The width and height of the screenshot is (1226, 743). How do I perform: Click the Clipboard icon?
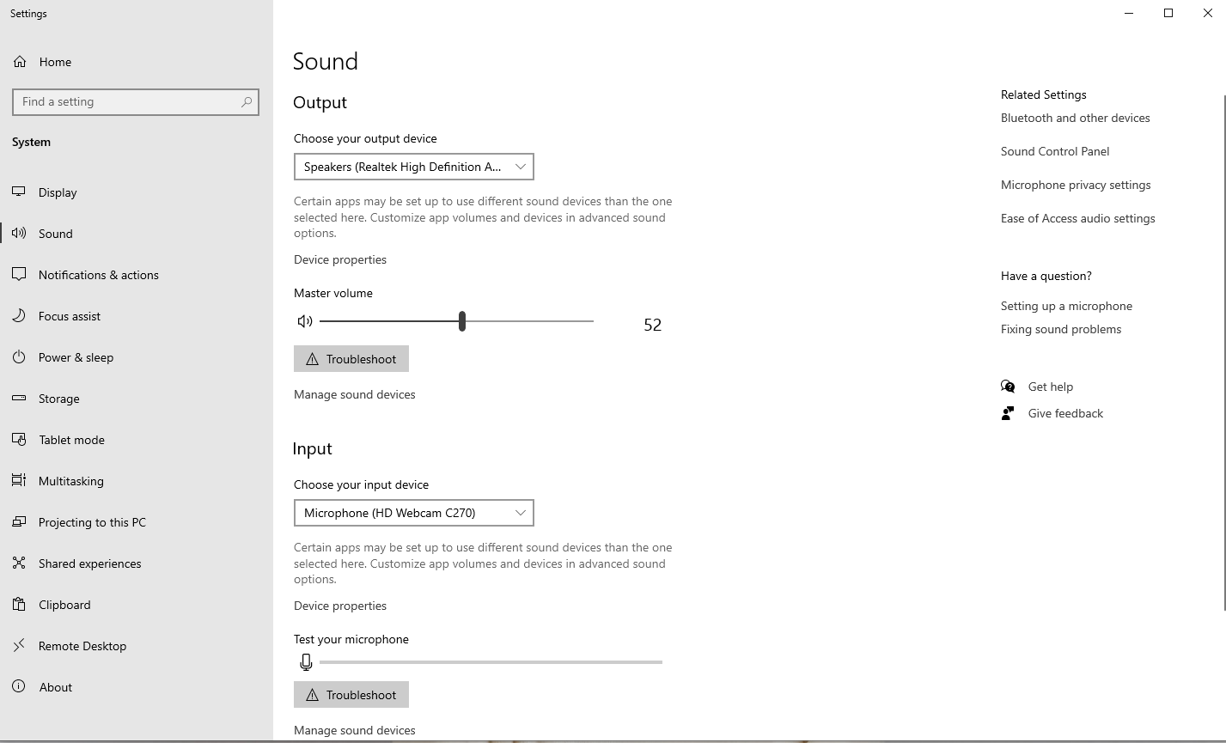[x=19, y=605]
